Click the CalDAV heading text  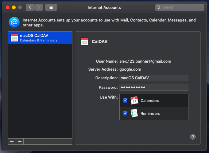99,41
